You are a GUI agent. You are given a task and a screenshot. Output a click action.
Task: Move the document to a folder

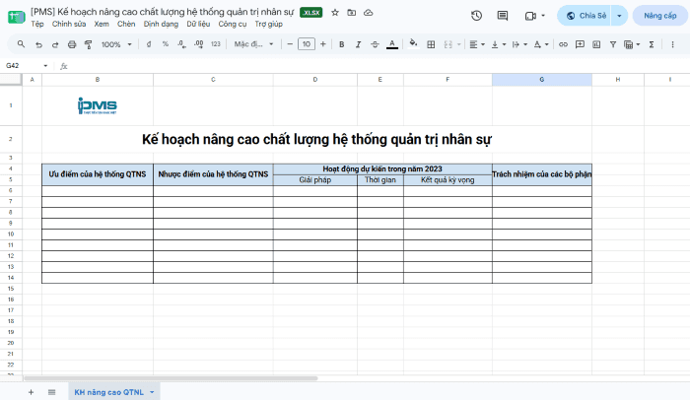(x=352, y=13)
